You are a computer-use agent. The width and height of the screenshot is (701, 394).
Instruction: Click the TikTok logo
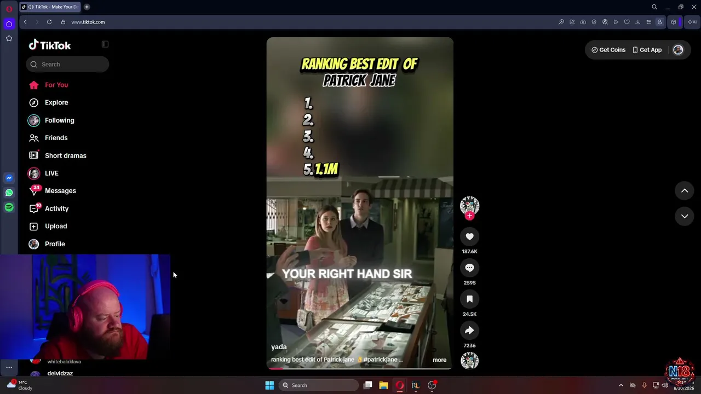pos(50,45)
